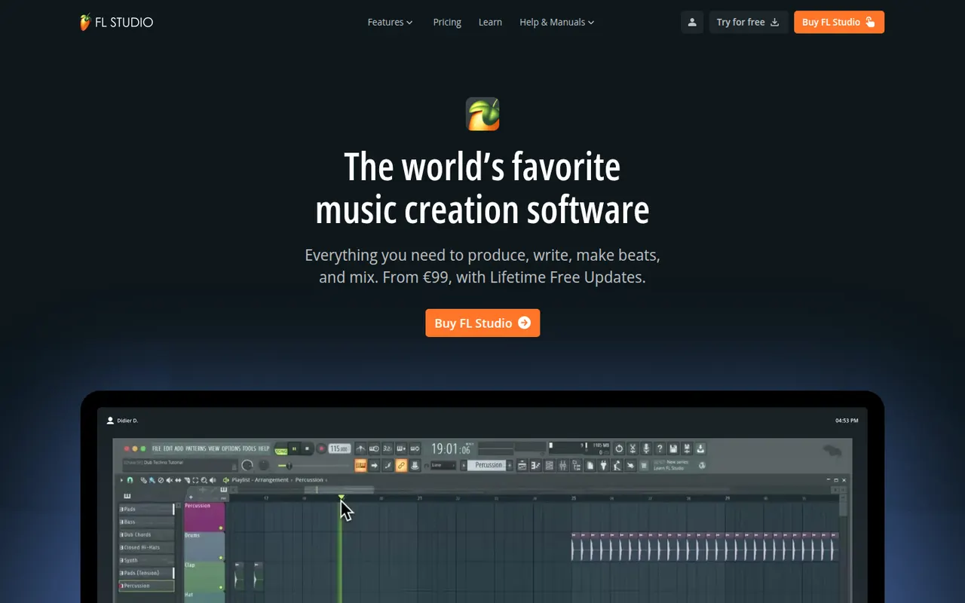Screen dimensions: 965x603
Task: Toggle the orange link icon in the FL Studio toolbar
Action: (x=401, y=465)
